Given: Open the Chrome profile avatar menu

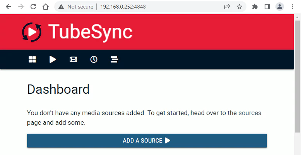Looking at the screenshot, I should 279,7.
